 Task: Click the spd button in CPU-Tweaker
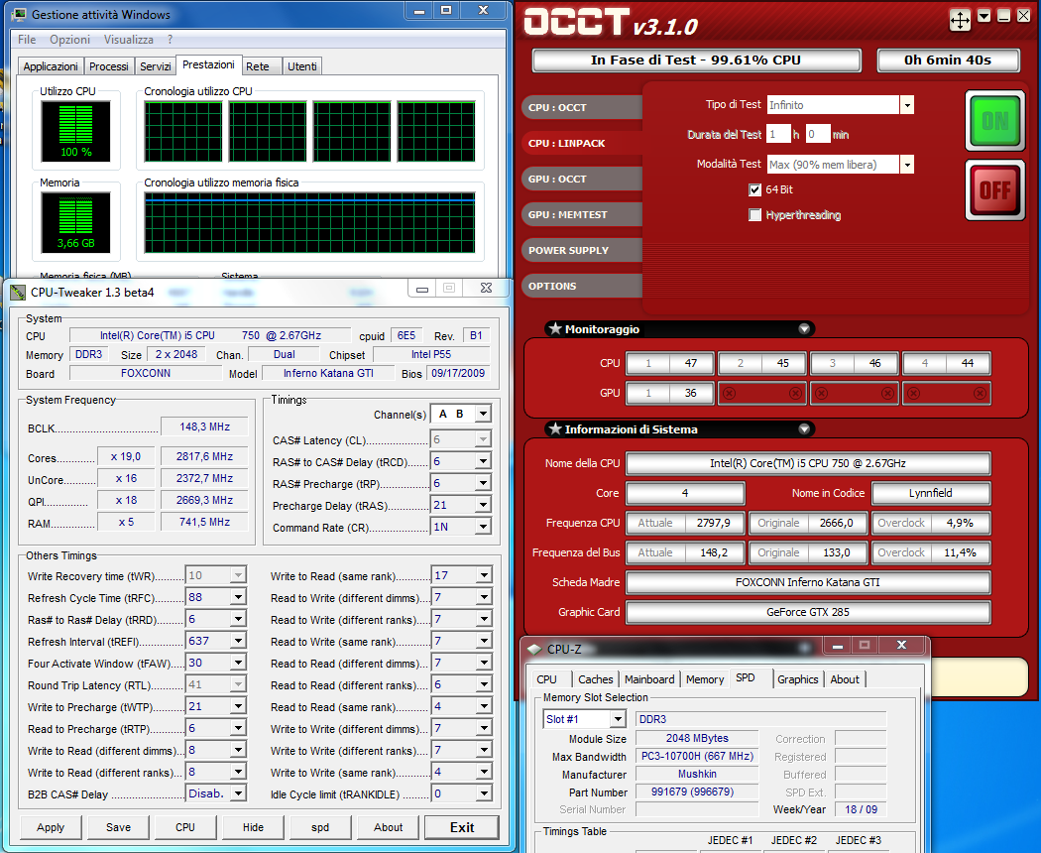320,828
